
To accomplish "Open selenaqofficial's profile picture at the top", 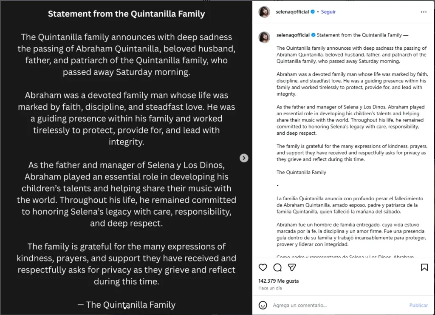I will pyautogui.click(x=264, y=12).
